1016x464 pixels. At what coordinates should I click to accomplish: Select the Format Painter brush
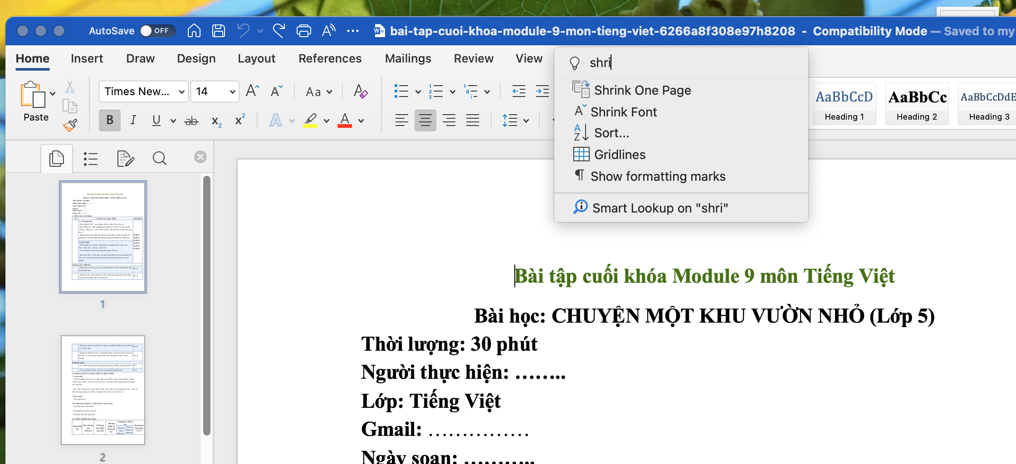70,126
